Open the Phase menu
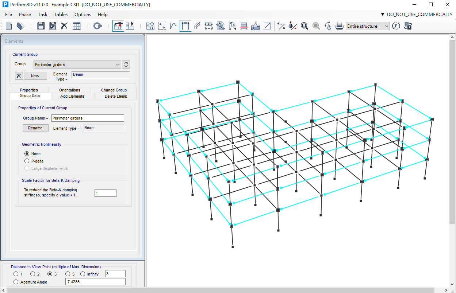 tap(25, 15)
